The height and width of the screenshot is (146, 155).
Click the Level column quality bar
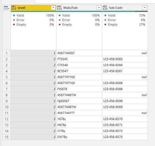pyautogui.click(x=33, y=11)
